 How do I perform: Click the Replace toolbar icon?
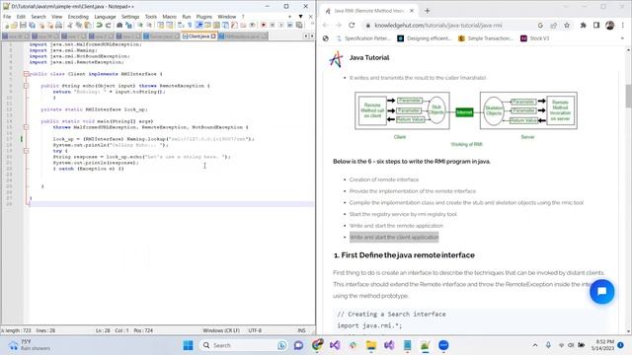[128, 25]
